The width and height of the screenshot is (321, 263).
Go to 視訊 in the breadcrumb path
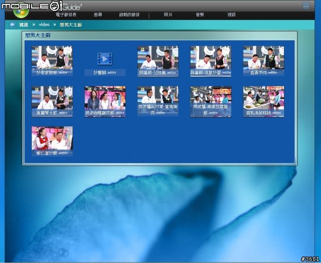tap(24, 25)
